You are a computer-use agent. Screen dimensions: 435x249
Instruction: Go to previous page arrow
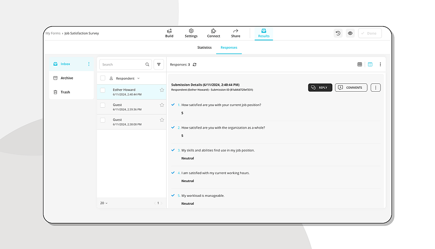pyautogui.click(x=155, y=203)
